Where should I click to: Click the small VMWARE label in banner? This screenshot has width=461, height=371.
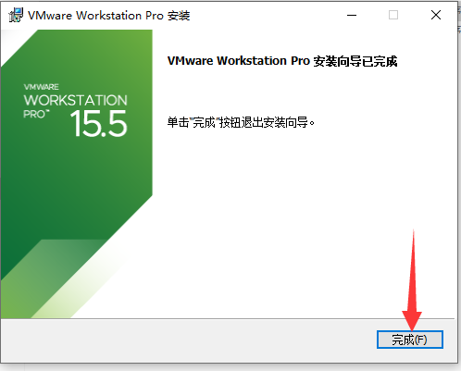42,87
